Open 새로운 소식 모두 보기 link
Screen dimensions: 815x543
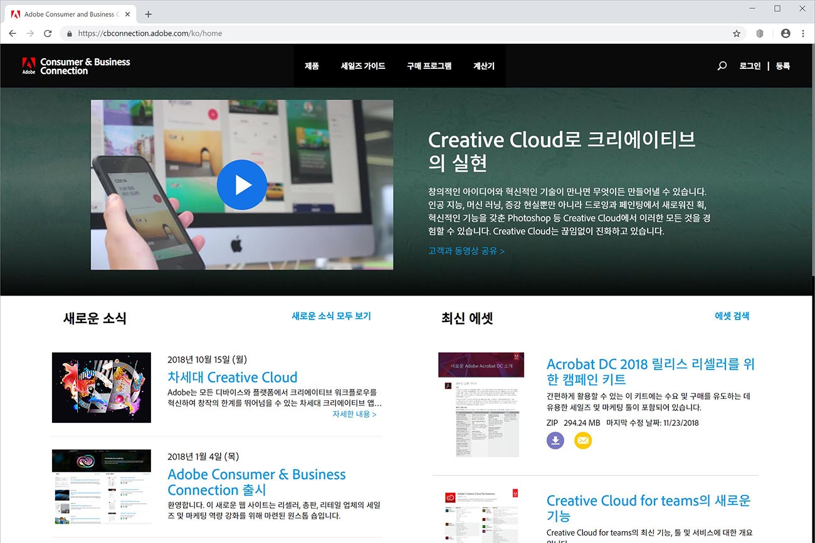click(x=332, y=316)
